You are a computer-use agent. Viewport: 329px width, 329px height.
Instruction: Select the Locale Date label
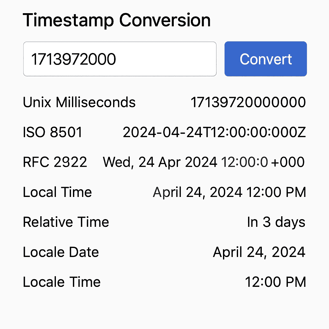pyautogui.click(x=61, y=252)
